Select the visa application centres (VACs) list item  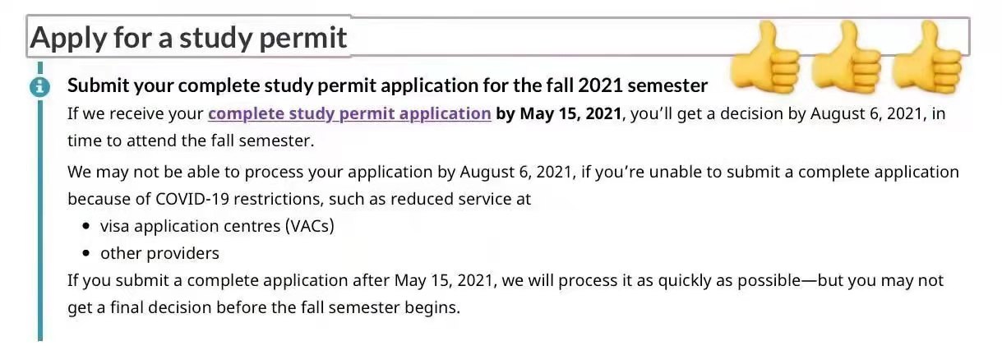tap(217, 226)
